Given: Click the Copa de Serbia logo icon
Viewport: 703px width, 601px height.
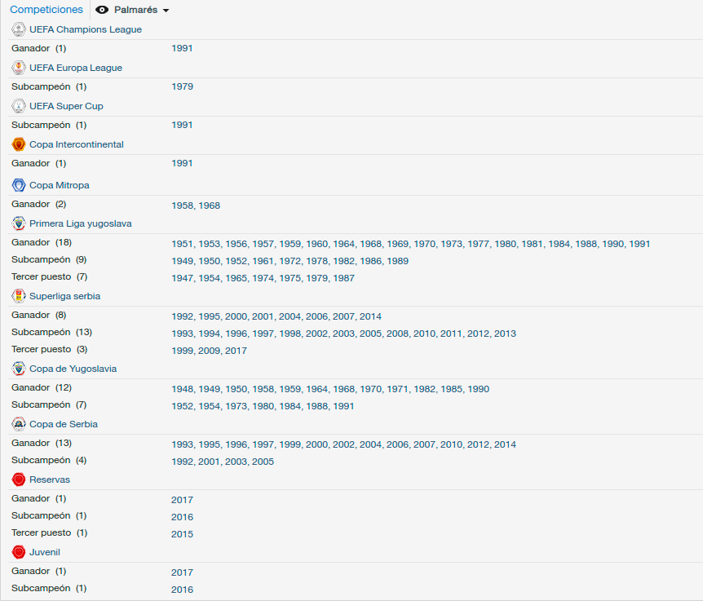Looking at the screenshot, I should (19, 424).
